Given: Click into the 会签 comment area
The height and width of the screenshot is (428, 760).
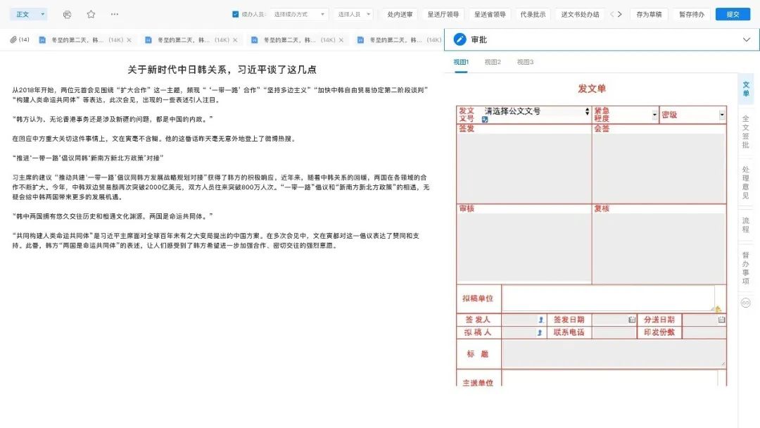Looking at the screenshot, I should [x=659, y=168].
